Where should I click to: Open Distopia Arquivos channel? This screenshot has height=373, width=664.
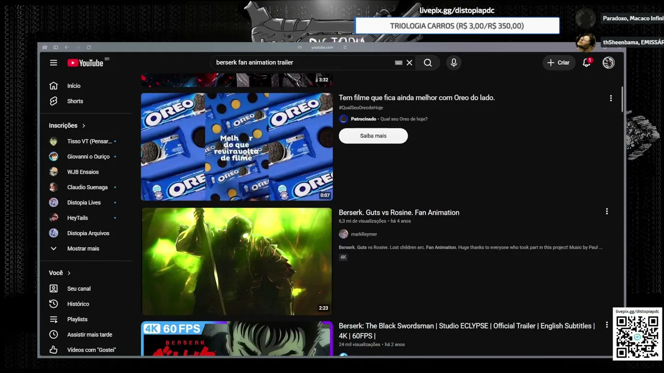(x=88, y=233)
